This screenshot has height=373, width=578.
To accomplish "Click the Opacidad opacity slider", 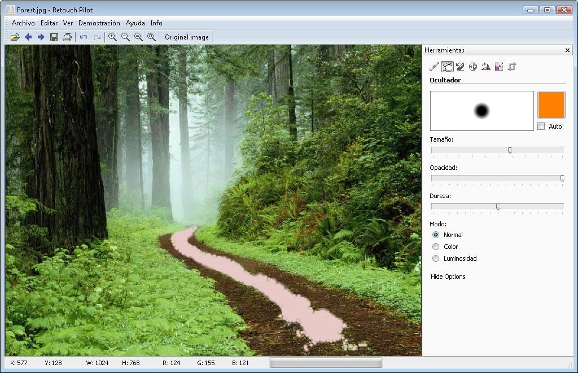I will (497, 178).
